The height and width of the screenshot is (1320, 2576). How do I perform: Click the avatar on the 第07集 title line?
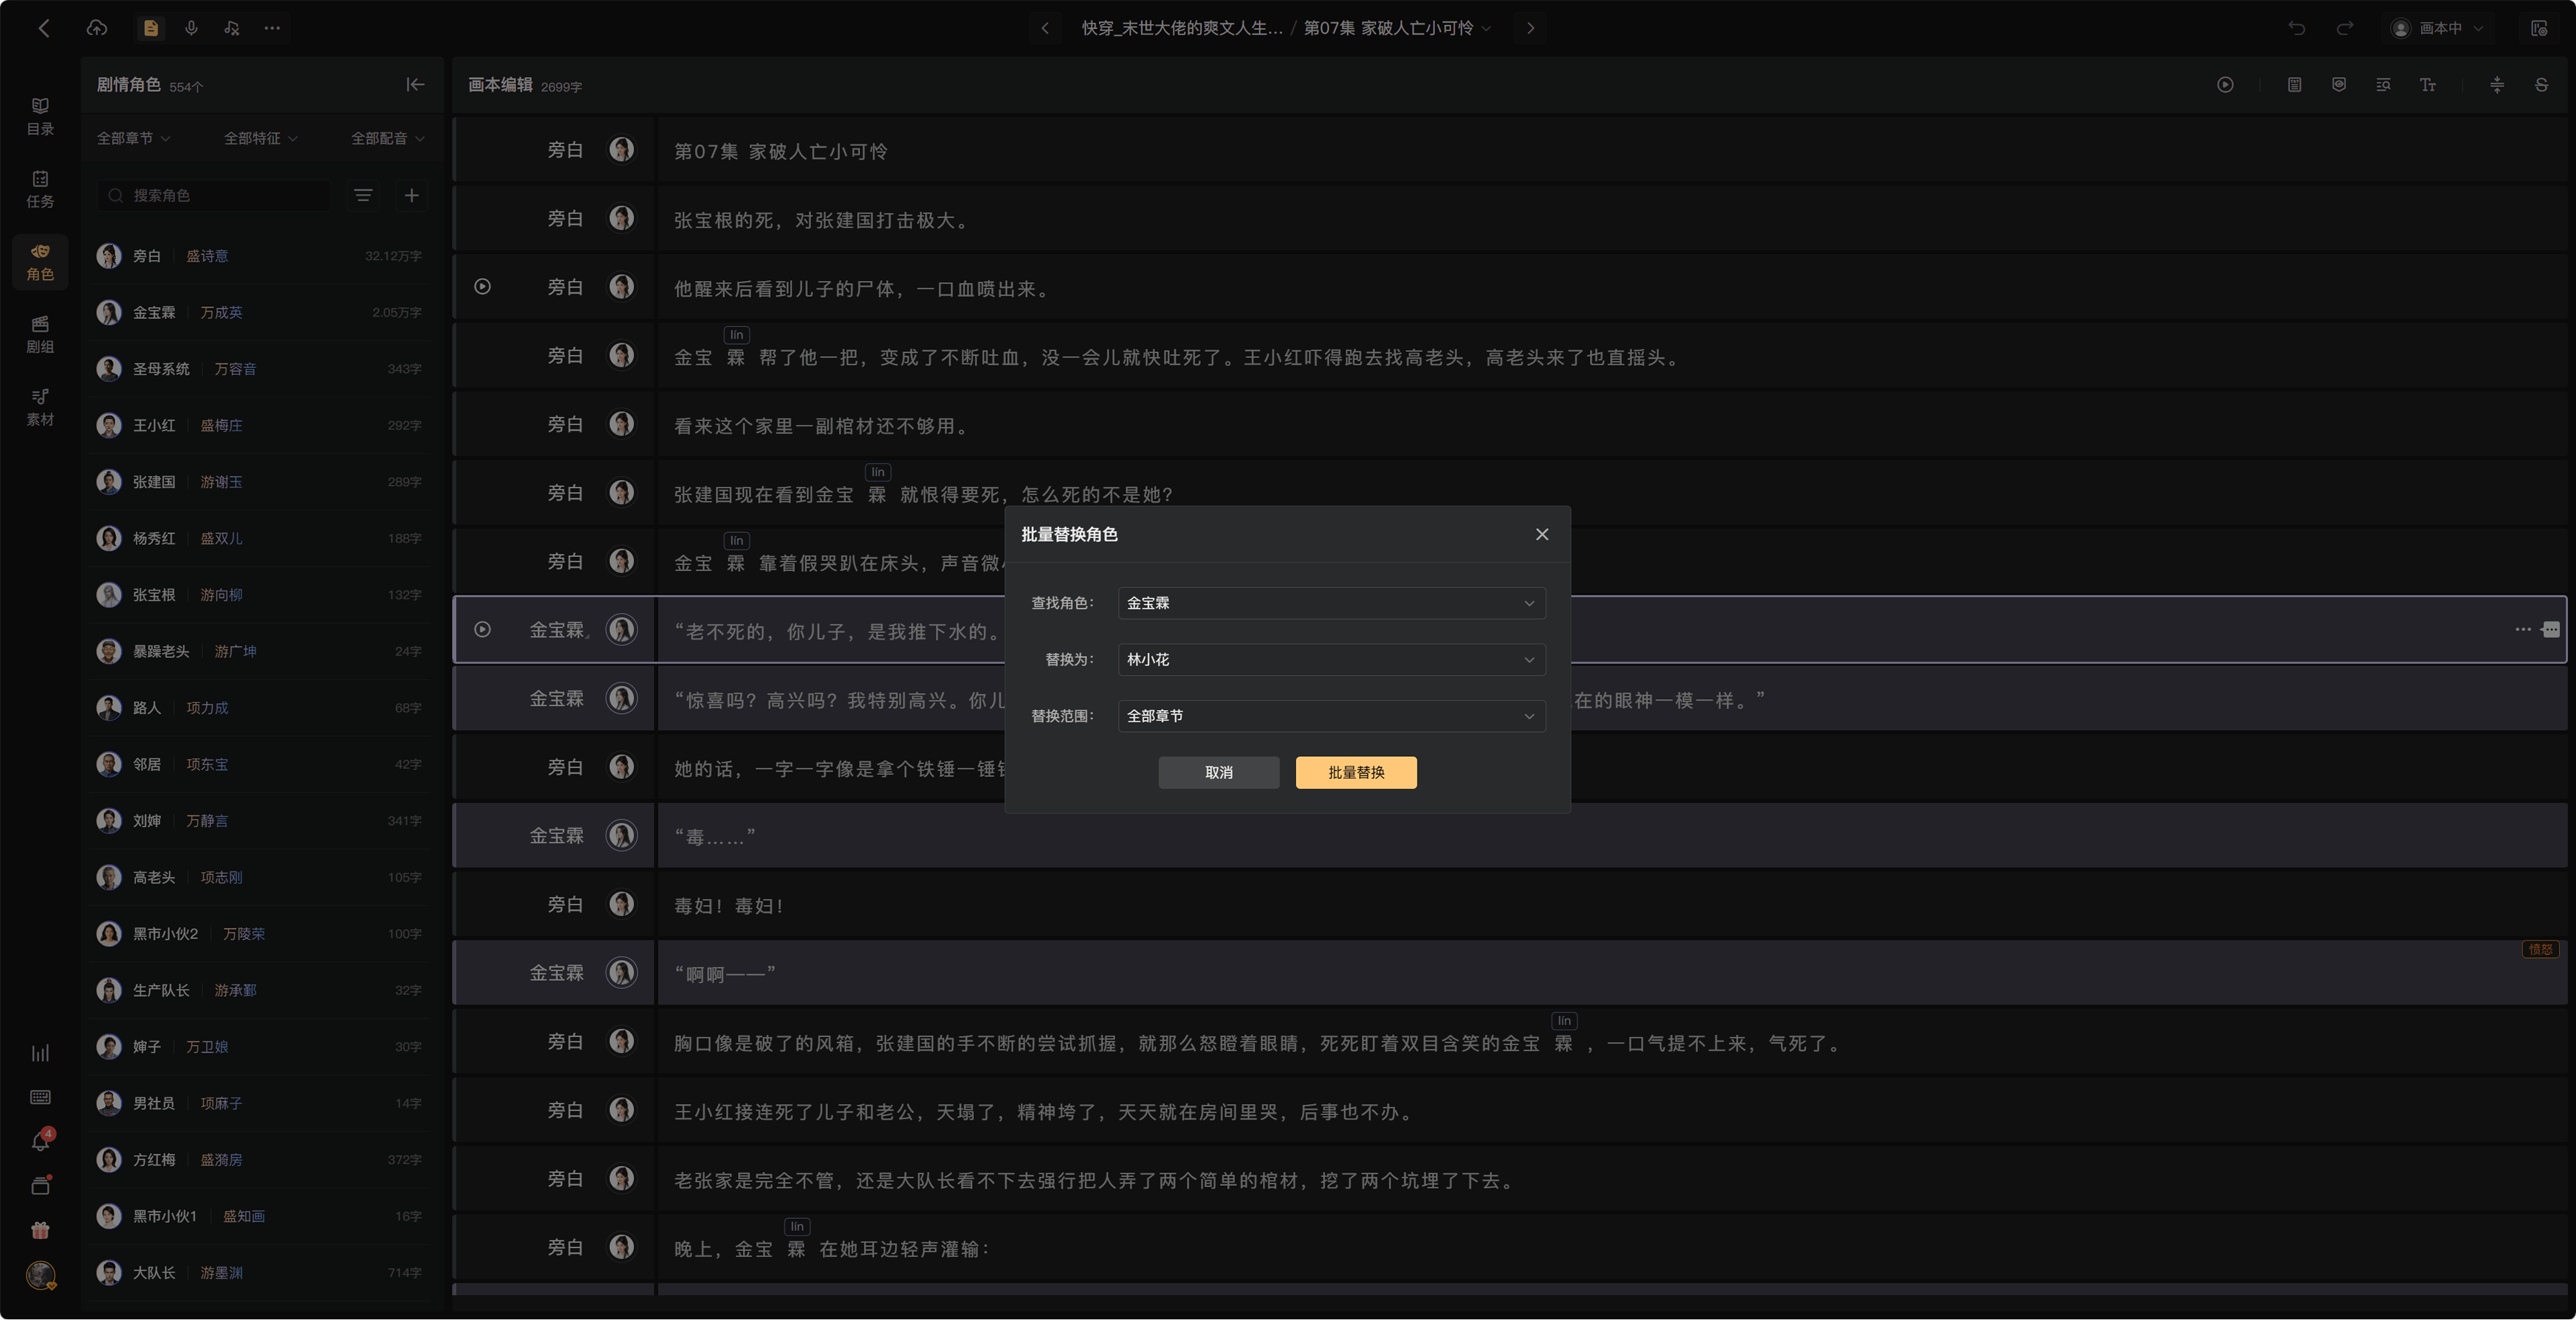[x=621, y=150]
